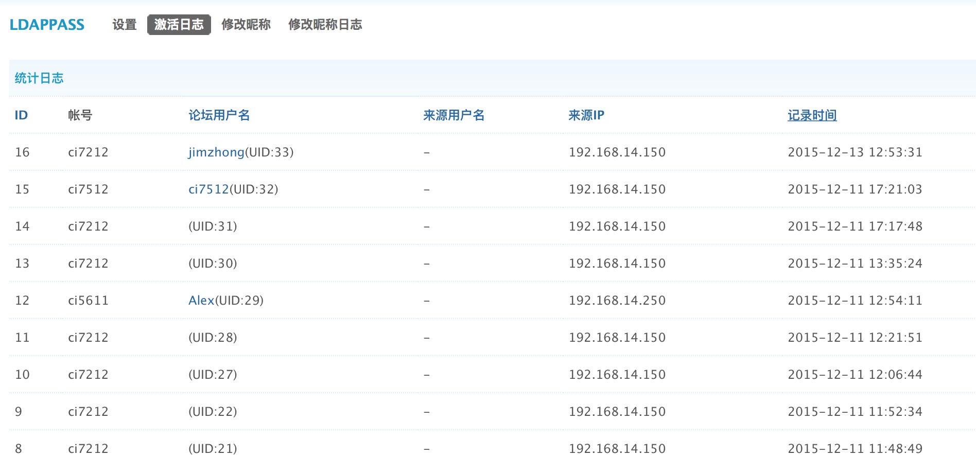
Task: Click timestamp 2015-12-11 17:21:03
Action: 855,189
